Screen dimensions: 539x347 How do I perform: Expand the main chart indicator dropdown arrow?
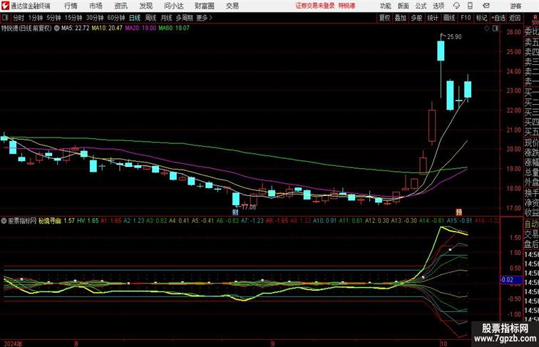(57, 29)
